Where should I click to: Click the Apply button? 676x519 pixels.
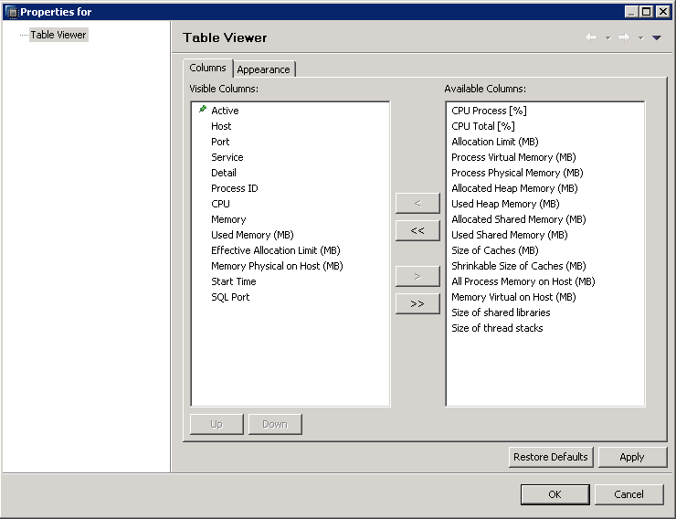pyautogui.click(x=632, y=457)
